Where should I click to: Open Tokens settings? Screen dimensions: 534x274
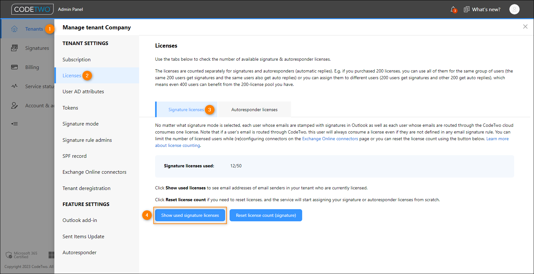[x=70, y=108]
